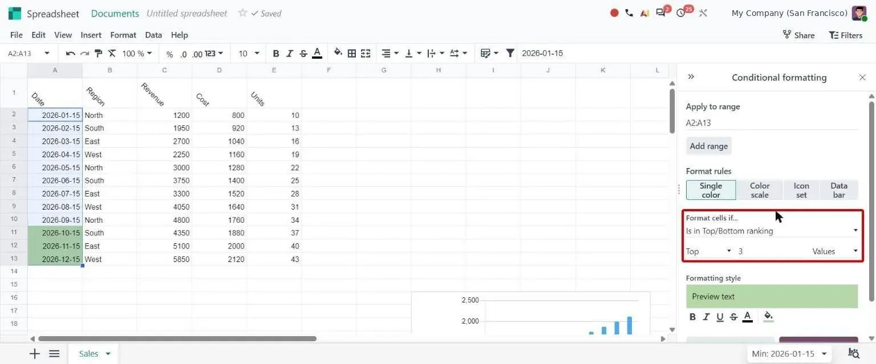Open conversations icon with badge 2
876x364 pixels.
[x=662, y=12]
